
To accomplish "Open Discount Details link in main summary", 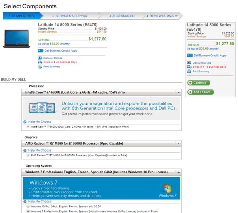I will tap(52, 58).
